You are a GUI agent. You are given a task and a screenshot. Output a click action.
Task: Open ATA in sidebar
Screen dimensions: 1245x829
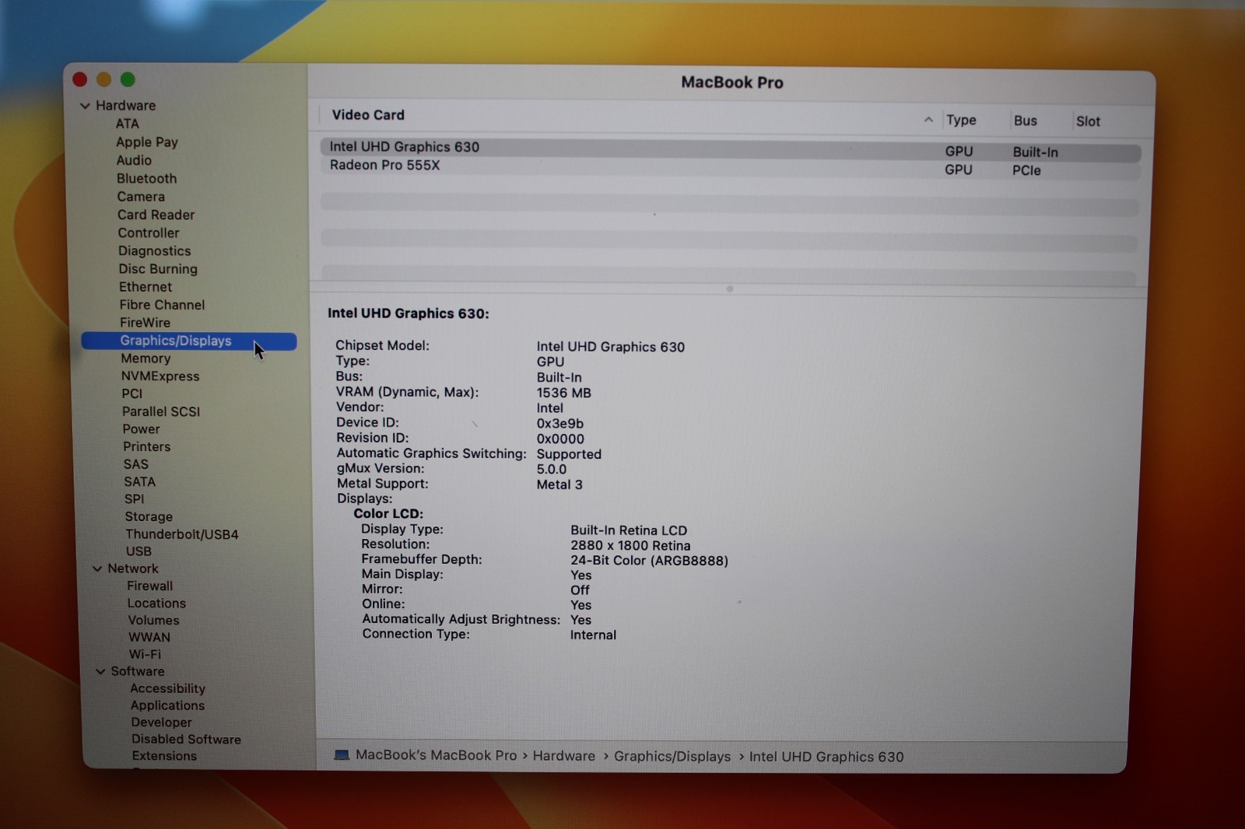tap(128, 124)
